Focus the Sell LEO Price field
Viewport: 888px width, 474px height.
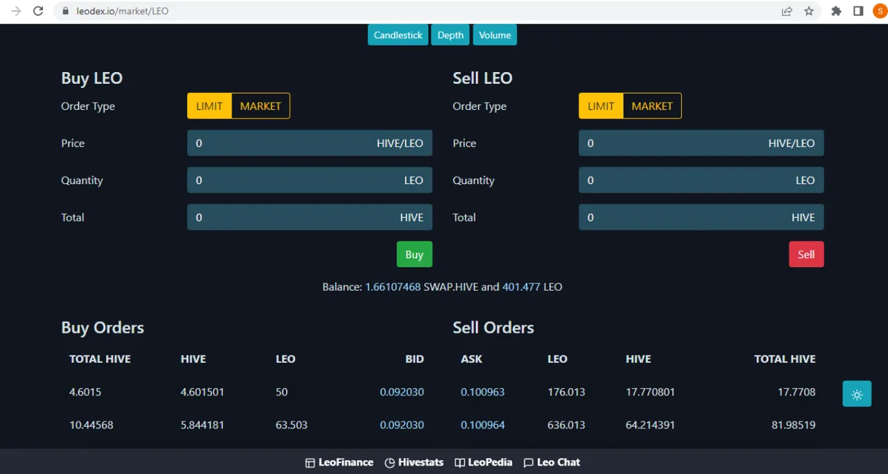701,143
